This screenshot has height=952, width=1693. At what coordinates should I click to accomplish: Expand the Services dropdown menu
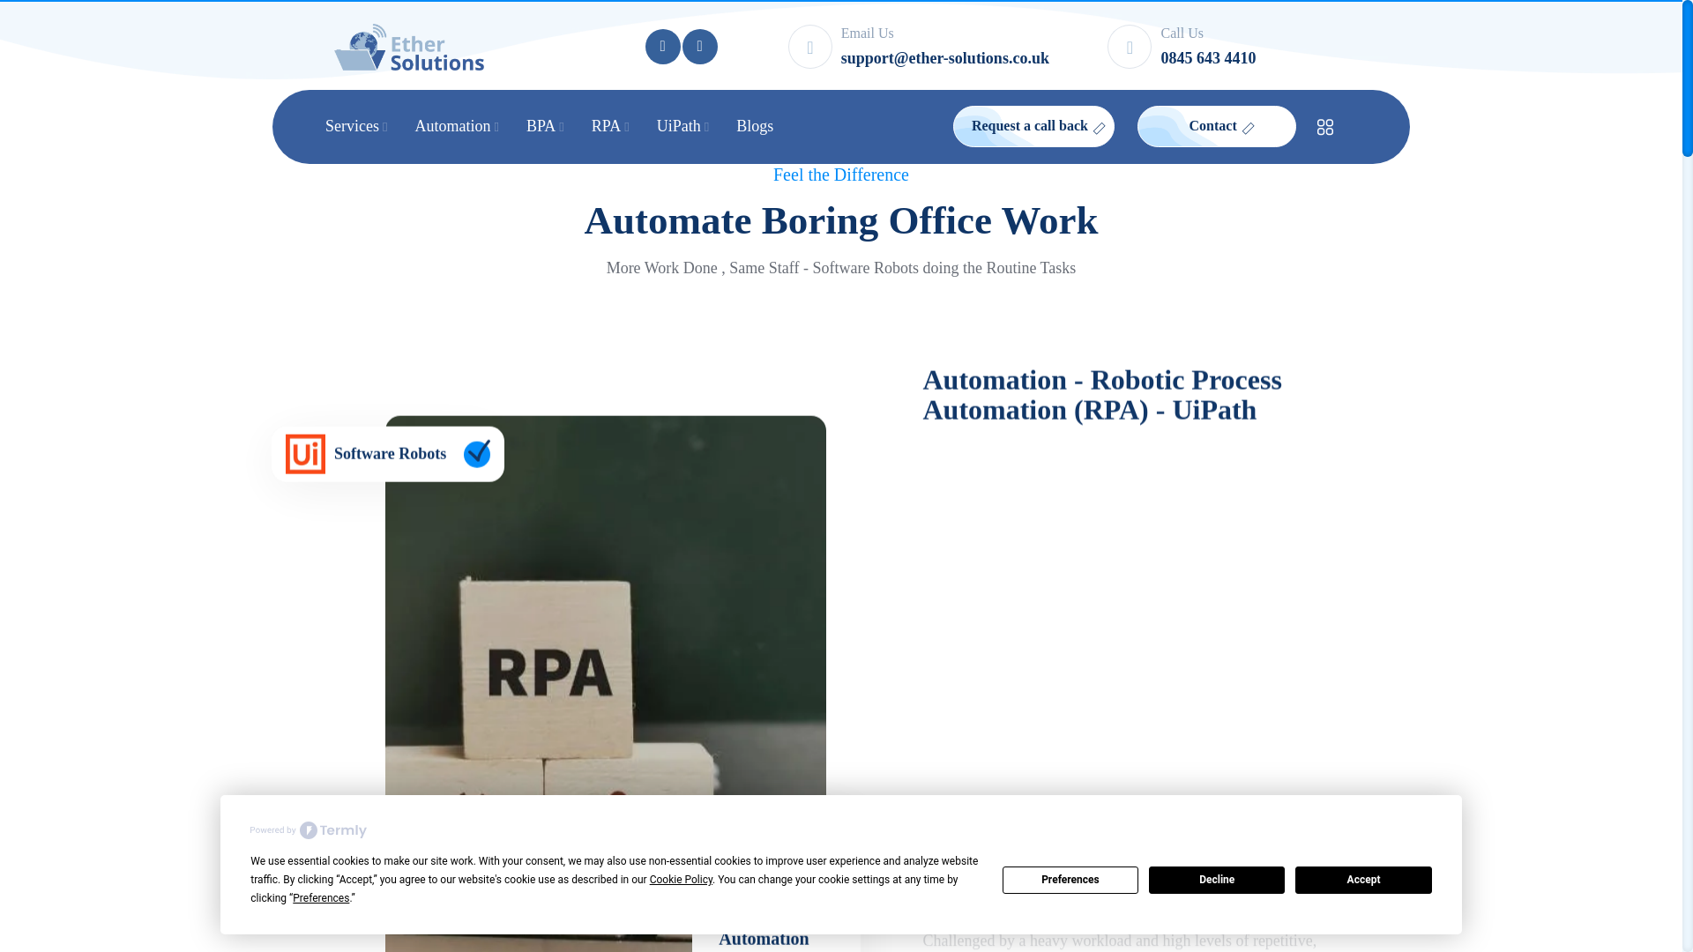[356, 126]
